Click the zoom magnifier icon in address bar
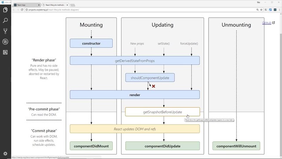 (257, 10)
